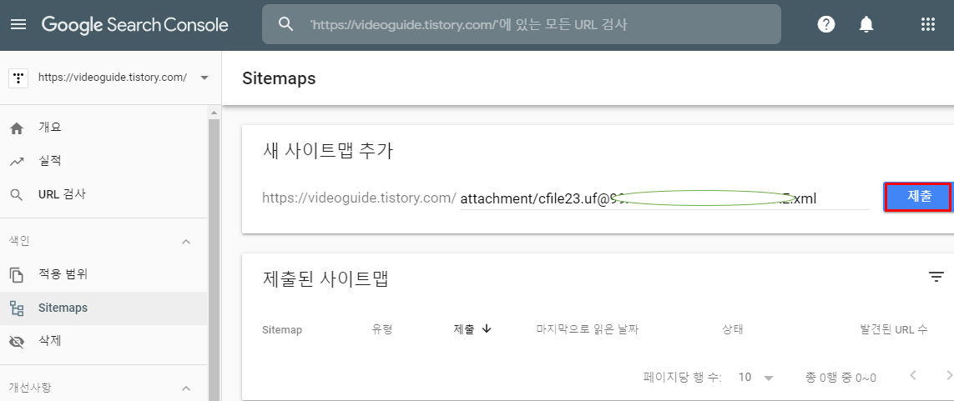Viewport: 954px width, 401px height.
Task: Go to the previous page arrow
Action: click(x=912, y=375)
